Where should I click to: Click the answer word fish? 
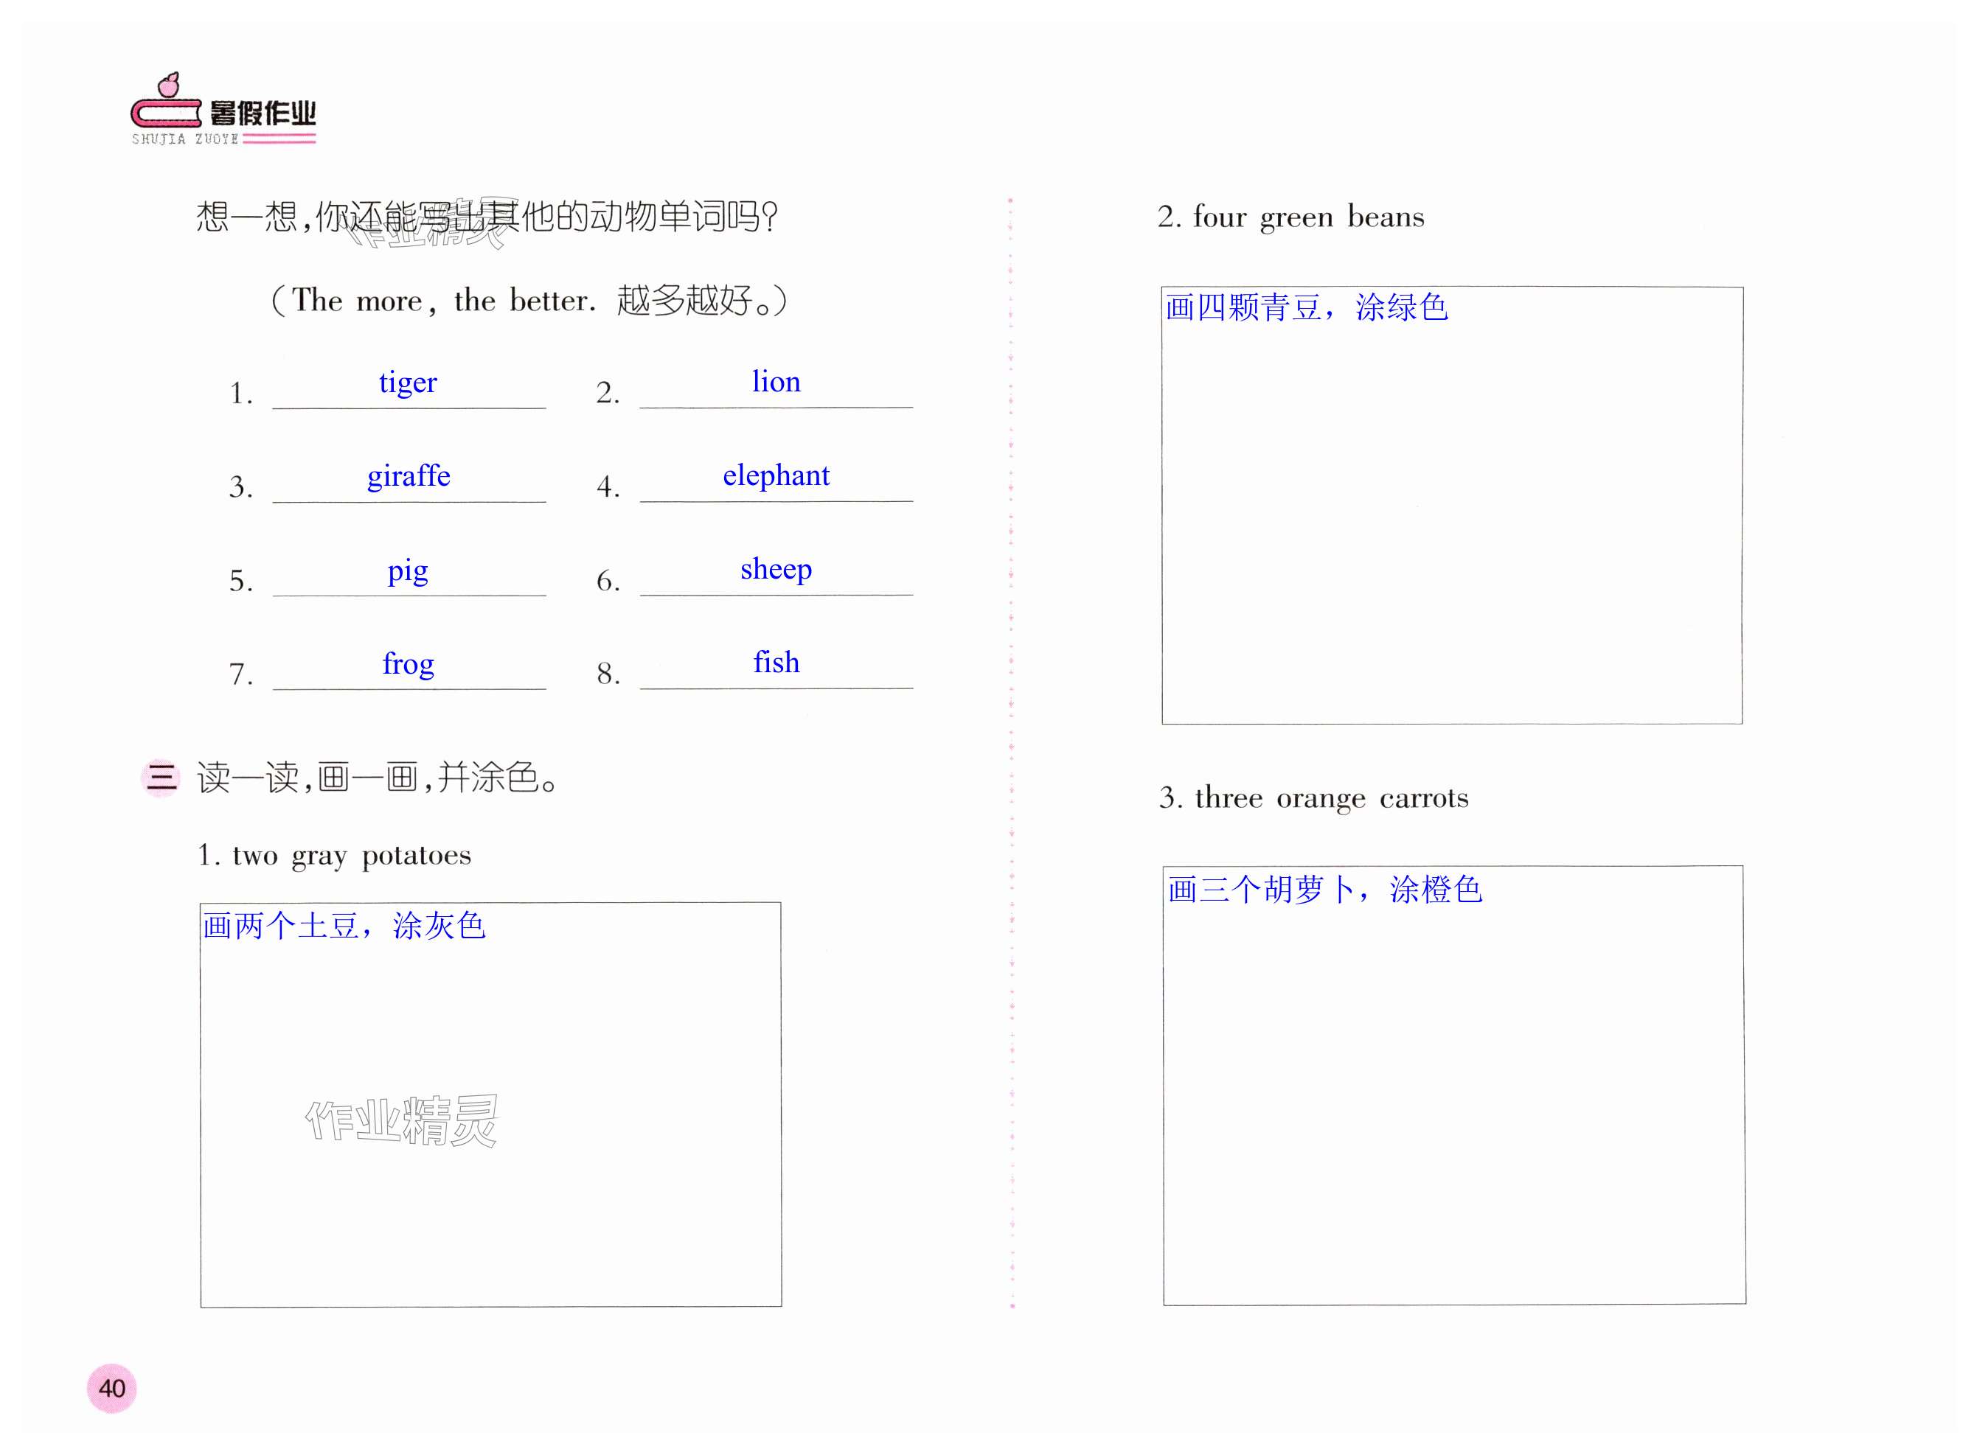pyautogui.click(x=776, y=663)
